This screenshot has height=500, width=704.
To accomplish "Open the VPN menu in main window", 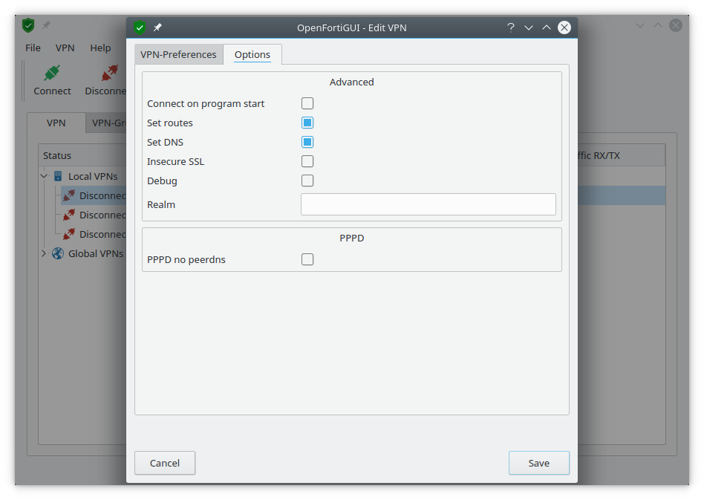I will 65,48.
